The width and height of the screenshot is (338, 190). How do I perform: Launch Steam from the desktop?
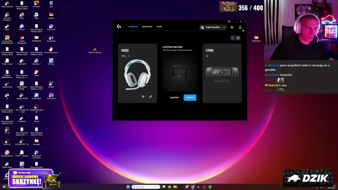tap(7, 27)
